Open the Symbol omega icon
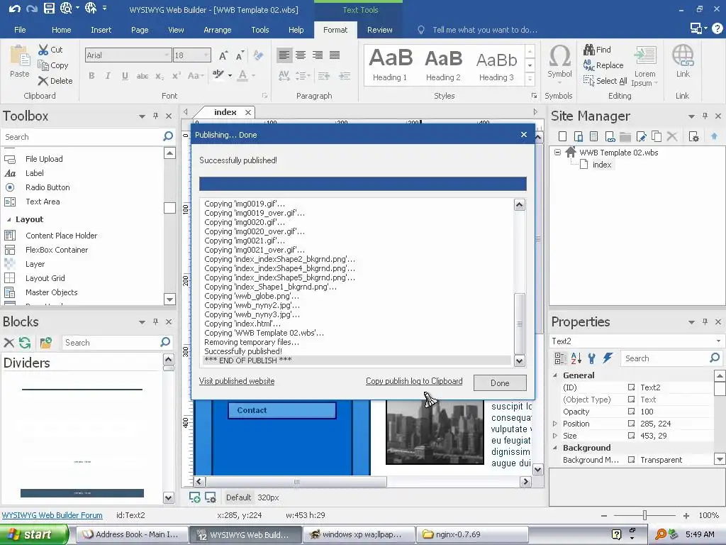The width and height of the screenshot is (726, 545). 559,57
